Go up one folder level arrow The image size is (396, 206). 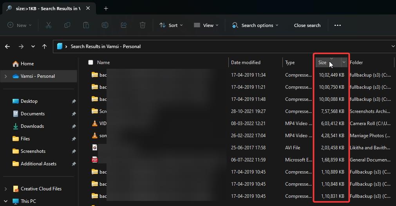click(44, 47)
